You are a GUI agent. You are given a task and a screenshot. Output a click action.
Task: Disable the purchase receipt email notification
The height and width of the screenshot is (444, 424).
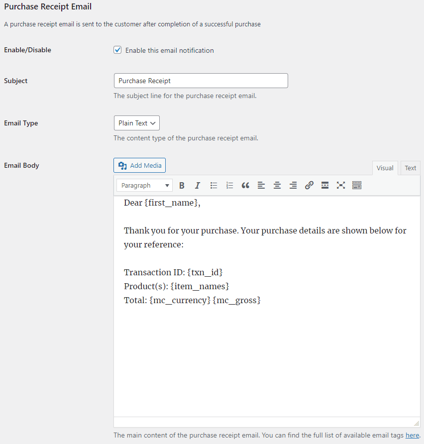coord(117,50)
